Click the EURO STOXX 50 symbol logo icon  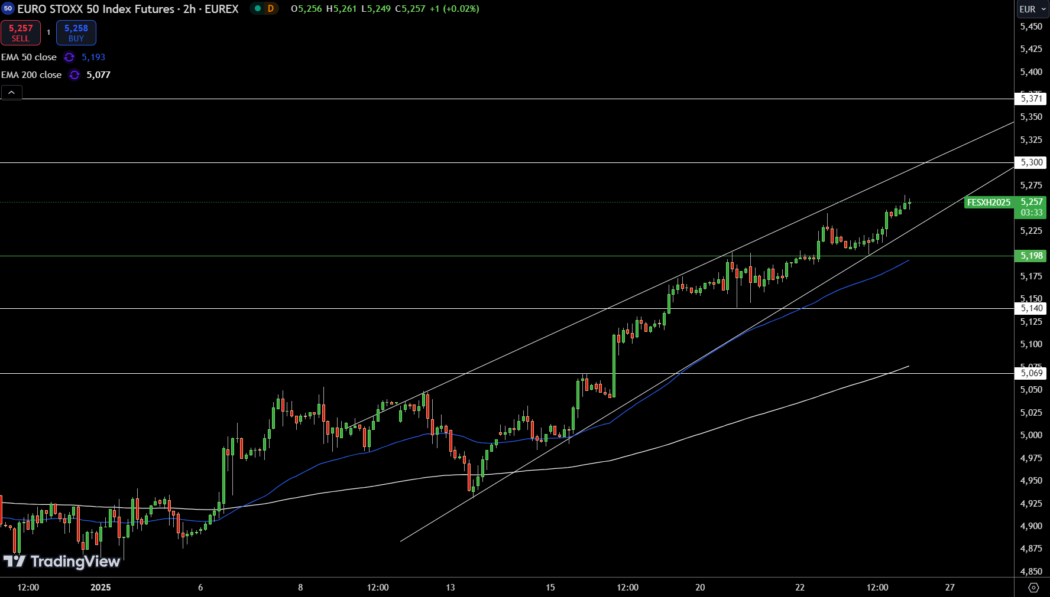pos(8,9)
